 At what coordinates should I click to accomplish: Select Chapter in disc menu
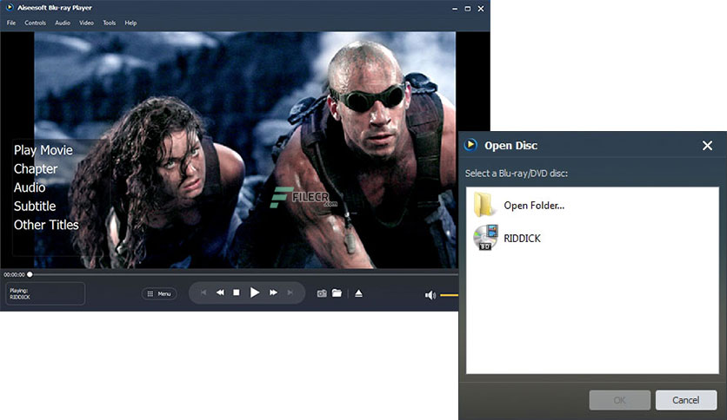tap(36, 169)
